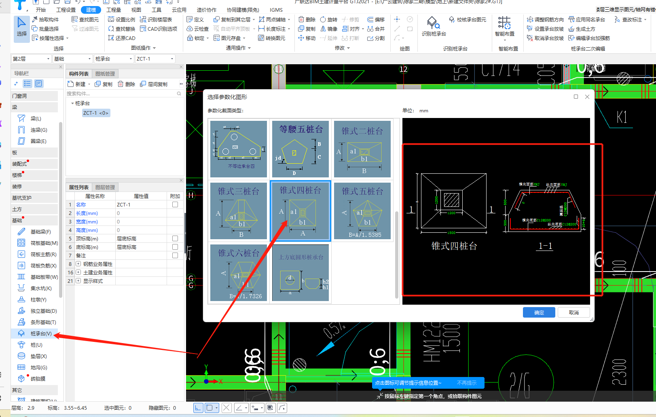Open the 查找图元 find element tool
This screenshot has width=656, height=417.
coord(85,19)
